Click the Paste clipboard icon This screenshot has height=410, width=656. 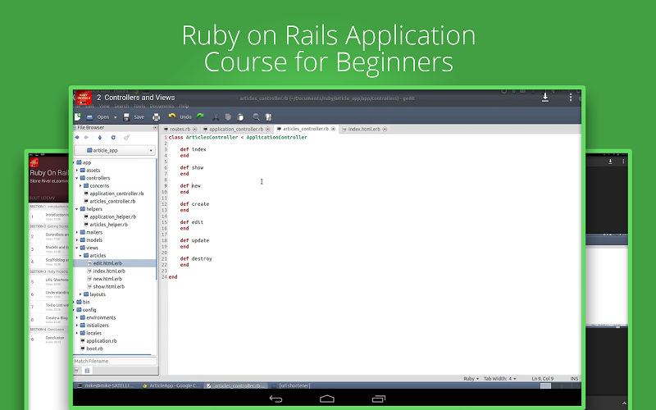pyautogui.click(x=241, y=117)
